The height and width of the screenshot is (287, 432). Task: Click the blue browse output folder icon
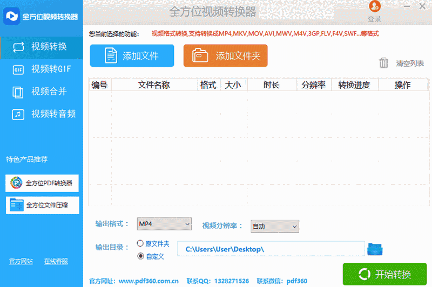[x=375, y=249]
